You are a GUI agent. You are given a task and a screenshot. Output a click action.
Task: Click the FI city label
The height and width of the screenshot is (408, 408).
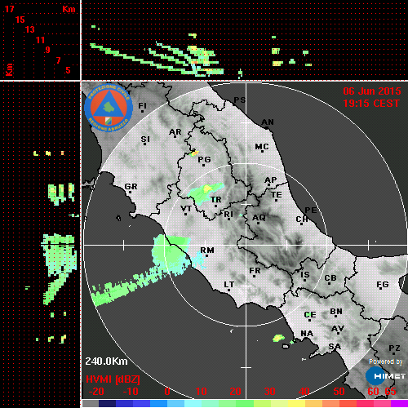pyautogui.click(x=142, y=105)
